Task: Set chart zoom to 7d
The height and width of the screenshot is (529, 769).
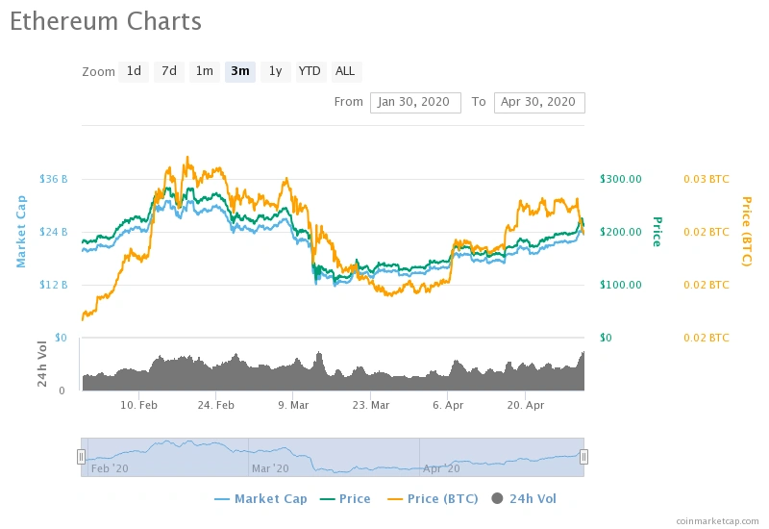Action: 169,71
